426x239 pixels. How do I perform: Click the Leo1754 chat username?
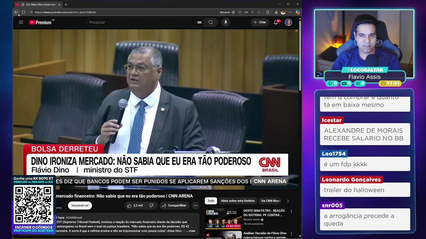point(334,154)
